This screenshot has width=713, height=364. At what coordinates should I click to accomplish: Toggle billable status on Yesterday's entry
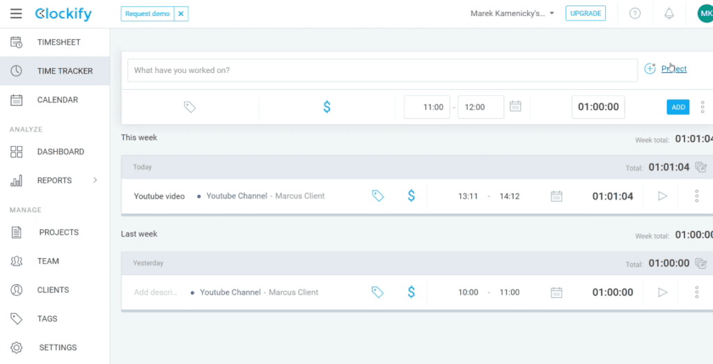pos(411,292)
